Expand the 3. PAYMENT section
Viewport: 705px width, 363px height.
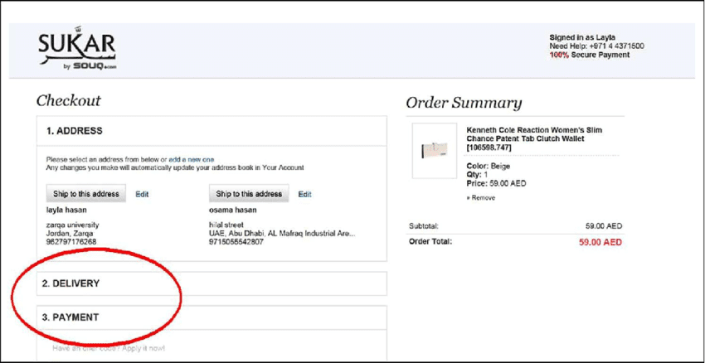pos(211,317)
